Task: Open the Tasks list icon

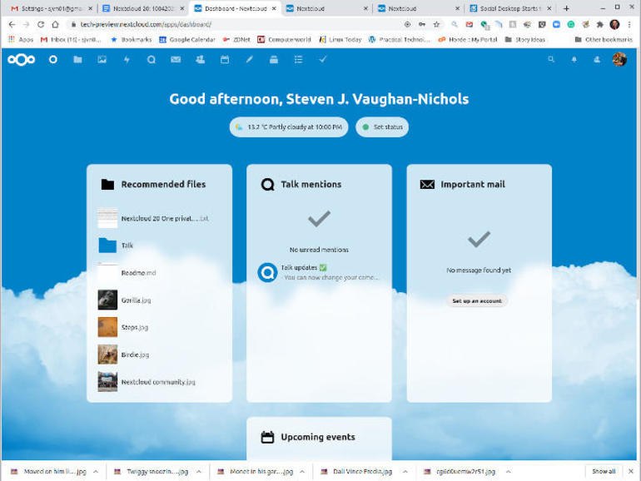Action: 298,60
